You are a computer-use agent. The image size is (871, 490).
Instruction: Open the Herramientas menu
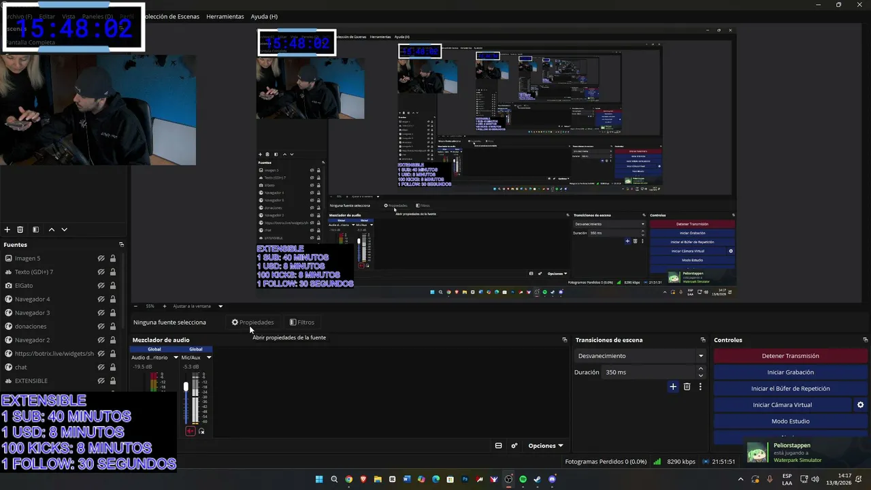click(225, 16)
